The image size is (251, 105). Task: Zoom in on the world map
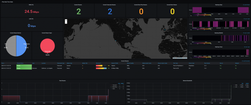pos(66,21)
